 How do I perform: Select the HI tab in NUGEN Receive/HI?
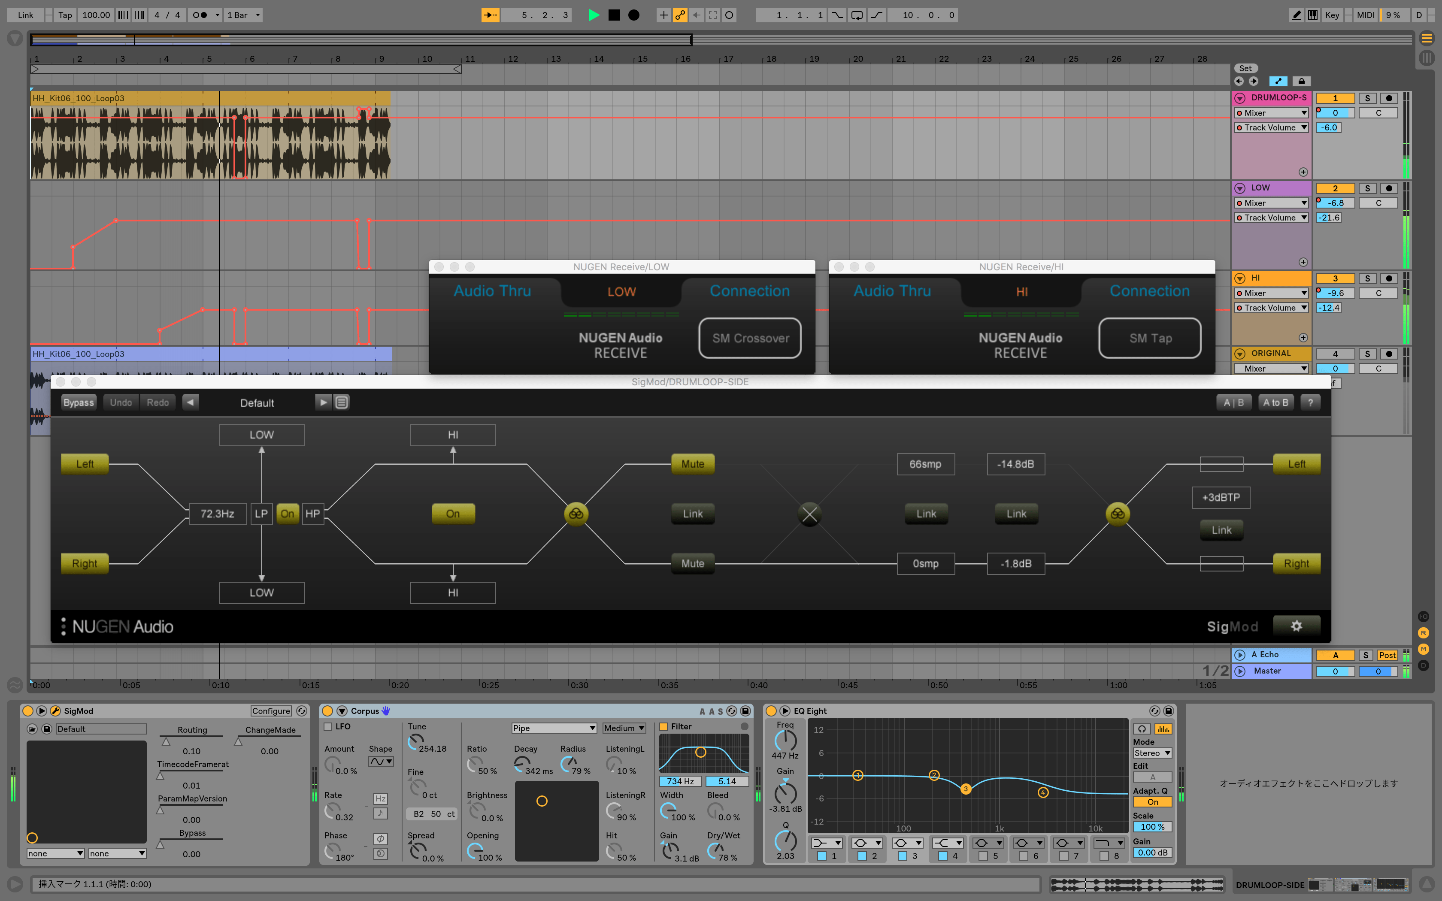pos(1022,292)
